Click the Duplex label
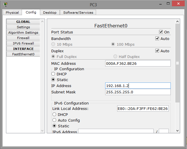This screenshot has height=149, width=187. [57, 51]
